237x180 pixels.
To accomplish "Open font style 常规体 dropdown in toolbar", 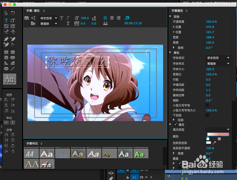I will coord(48,24).
